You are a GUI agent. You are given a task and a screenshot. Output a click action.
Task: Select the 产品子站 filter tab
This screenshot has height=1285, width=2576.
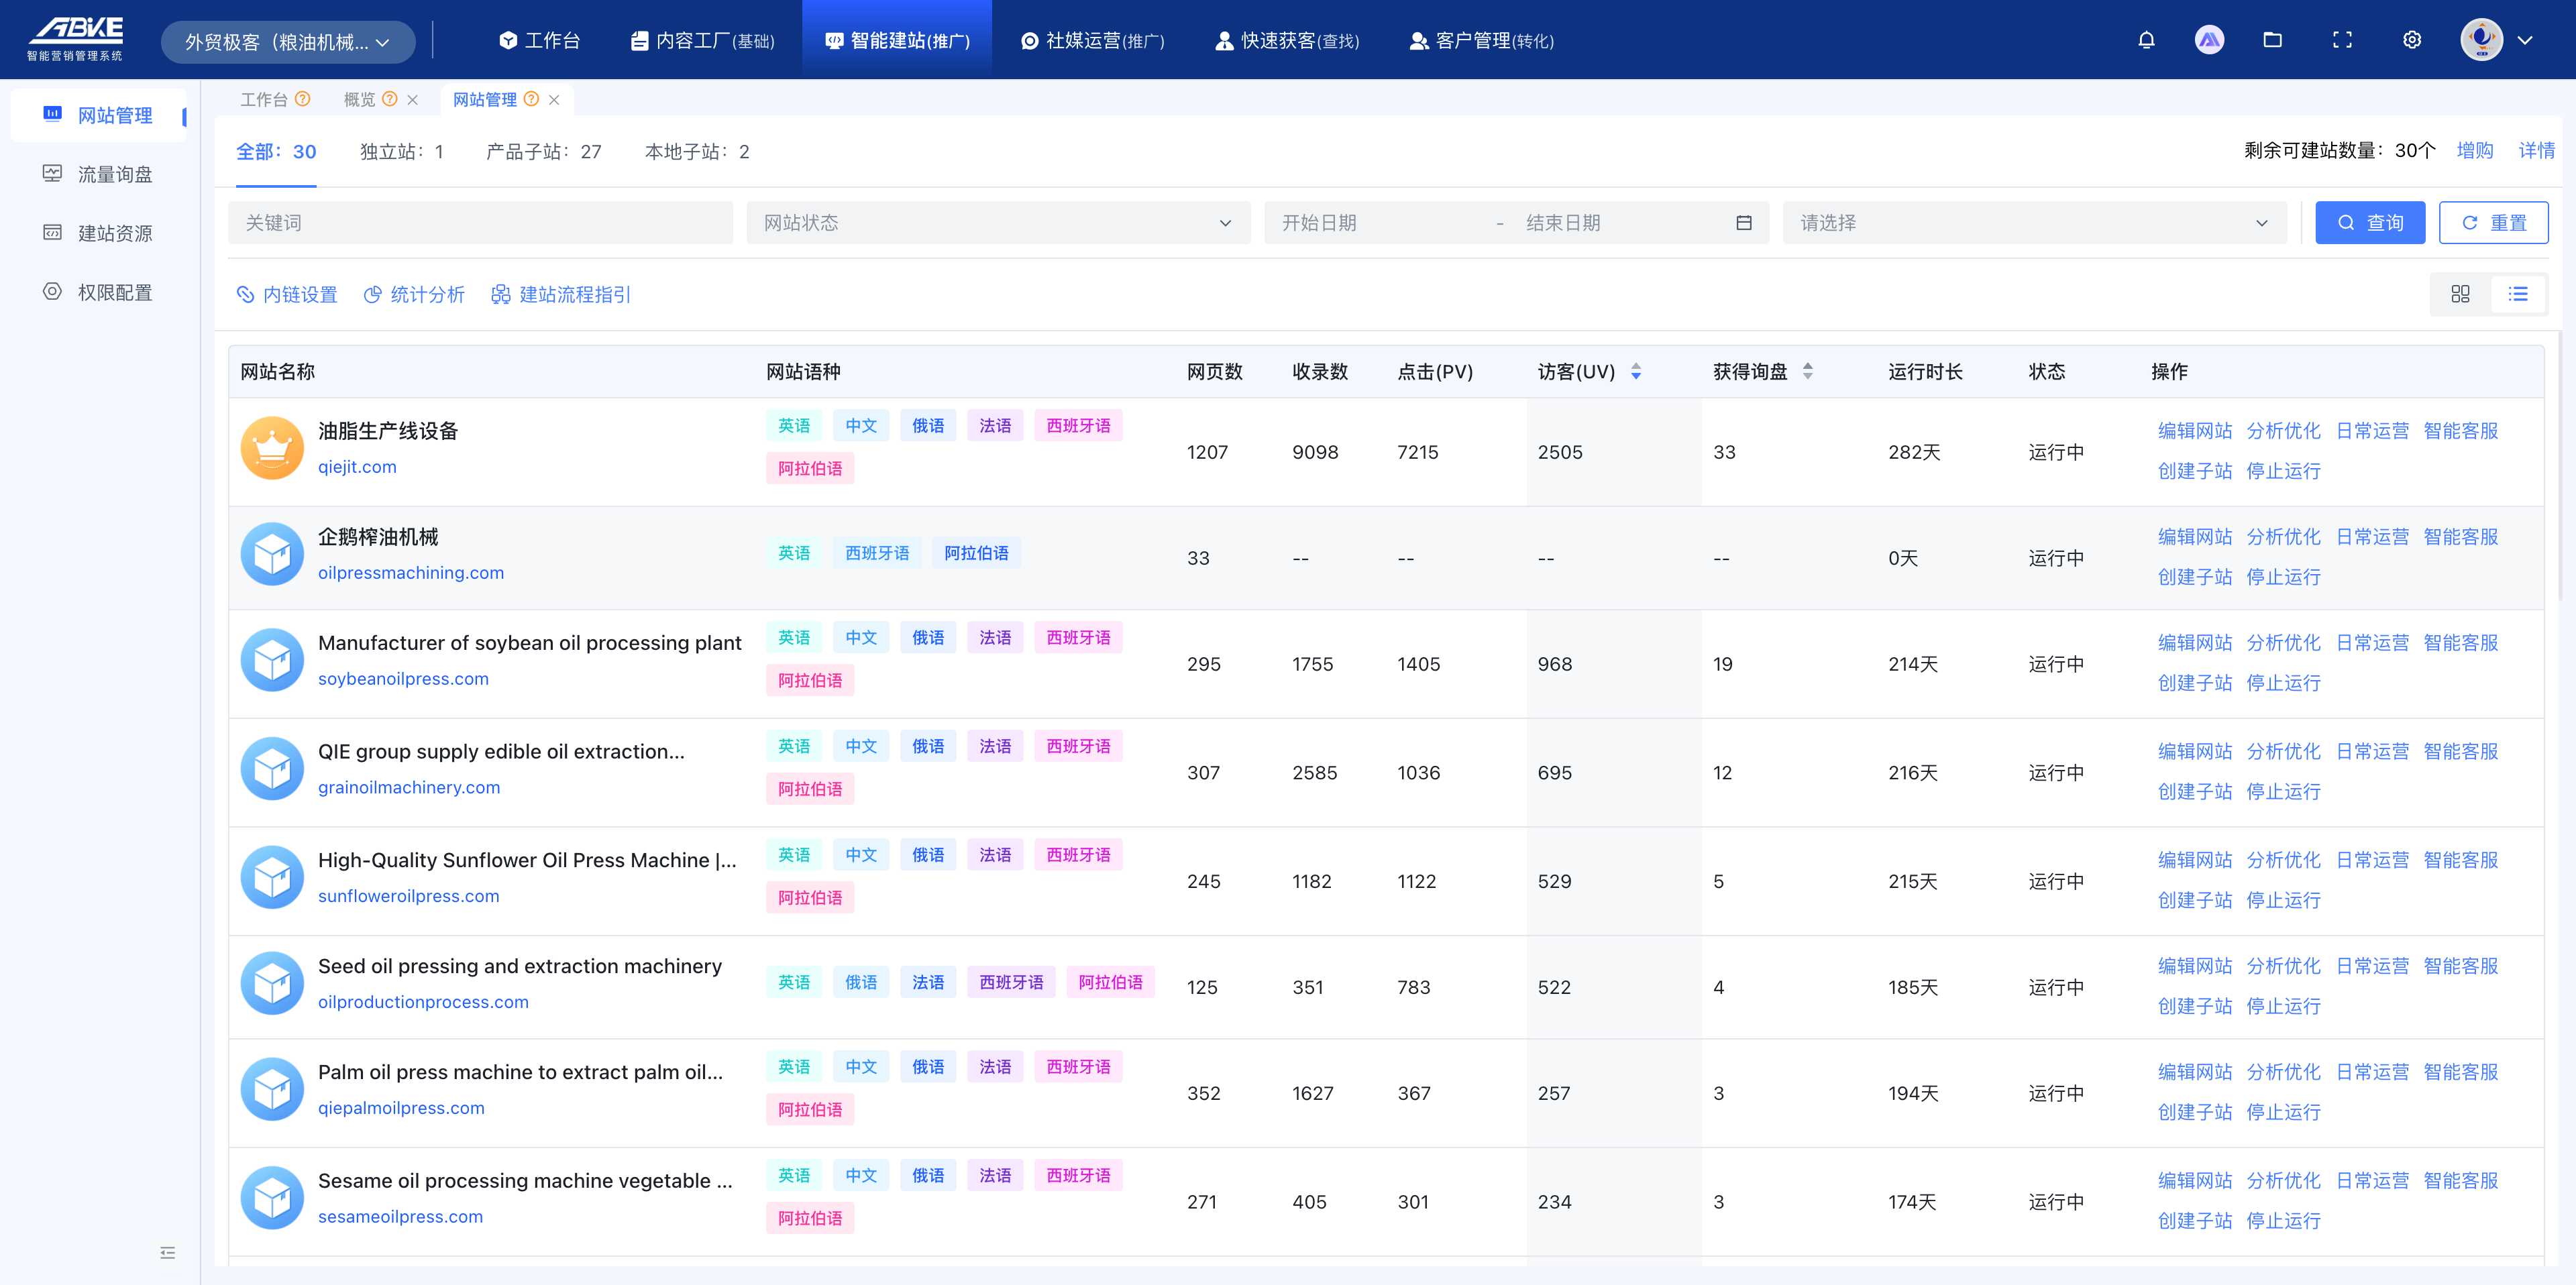(x=543, y=152)
